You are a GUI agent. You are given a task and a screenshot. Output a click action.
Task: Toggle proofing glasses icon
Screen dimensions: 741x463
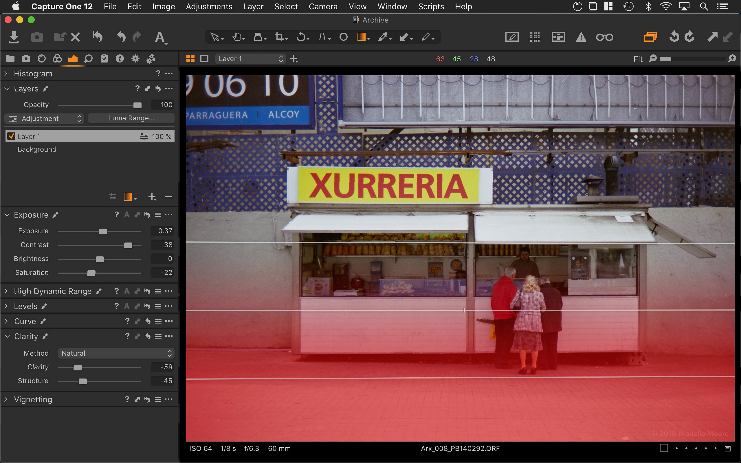[604, 37]
